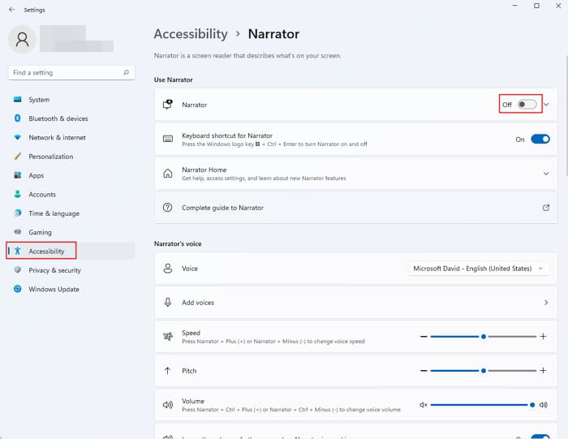Open Accounts settings category
This screenshot has width=568, height=439.
71,194
